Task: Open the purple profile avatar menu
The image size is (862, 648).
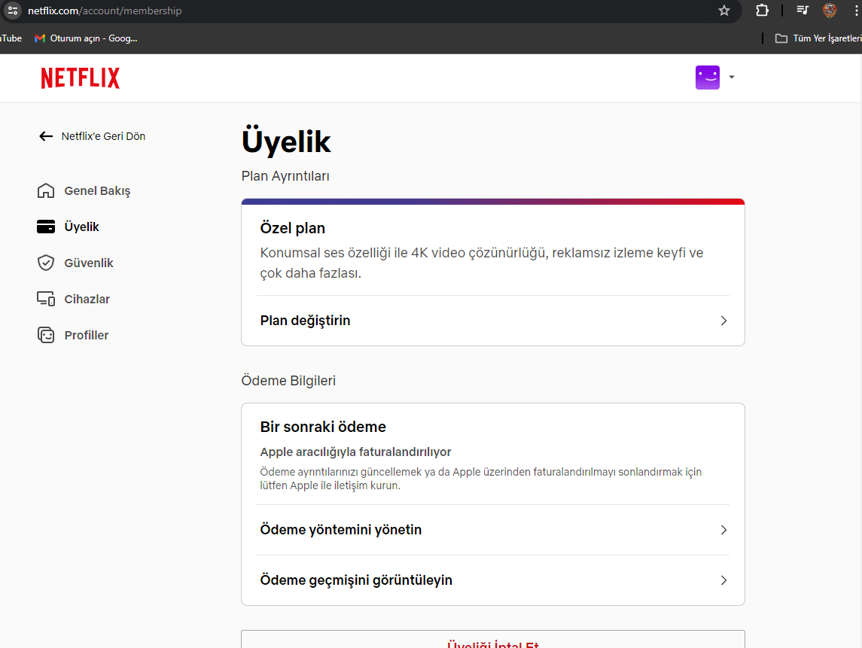Action: click(x=708, y=78)
